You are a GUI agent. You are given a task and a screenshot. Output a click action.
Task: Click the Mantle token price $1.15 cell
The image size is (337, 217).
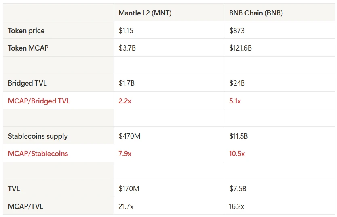tap(127, 31)
